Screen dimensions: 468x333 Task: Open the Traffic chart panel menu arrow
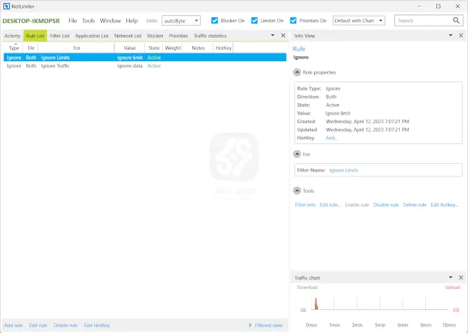coord(450,277)
